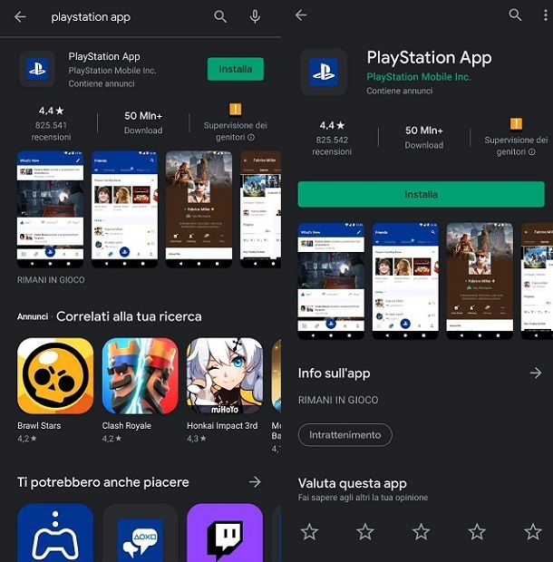Expand 'Ti potrebbero anche piacere' with the arrow
Screen dimensions: 553x562
(255, 482)
